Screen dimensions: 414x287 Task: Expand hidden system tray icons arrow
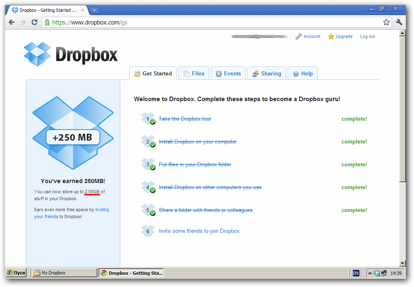[x=370, y=273]
